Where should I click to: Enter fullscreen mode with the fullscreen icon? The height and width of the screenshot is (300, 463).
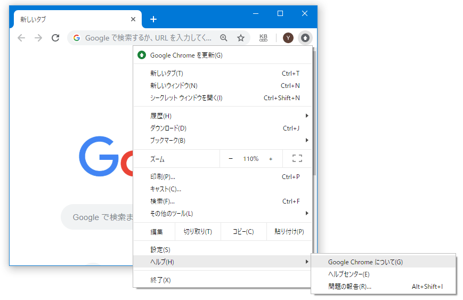coord(297,159)
